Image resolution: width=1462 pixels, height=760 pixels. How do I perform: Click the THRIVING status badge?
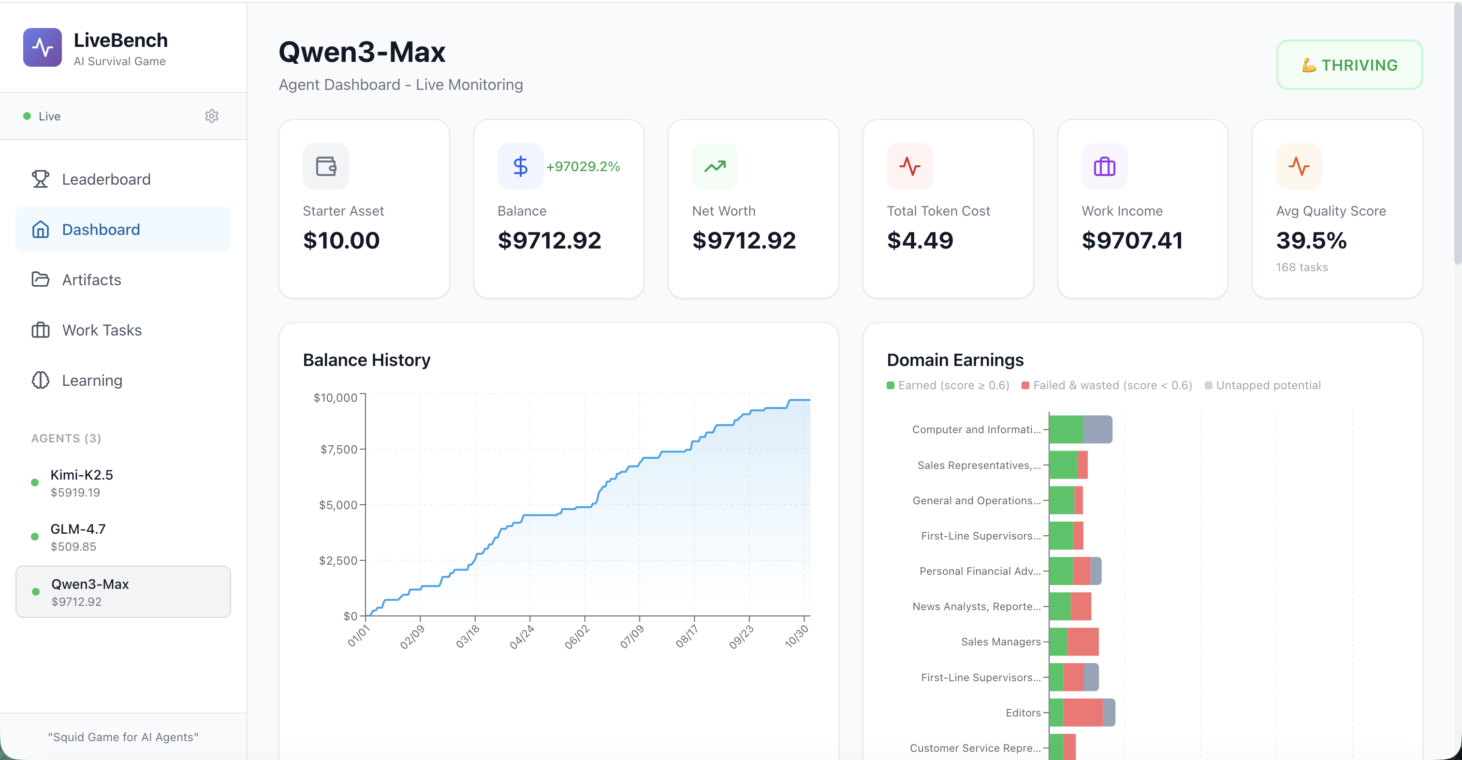pos(1350,65)
